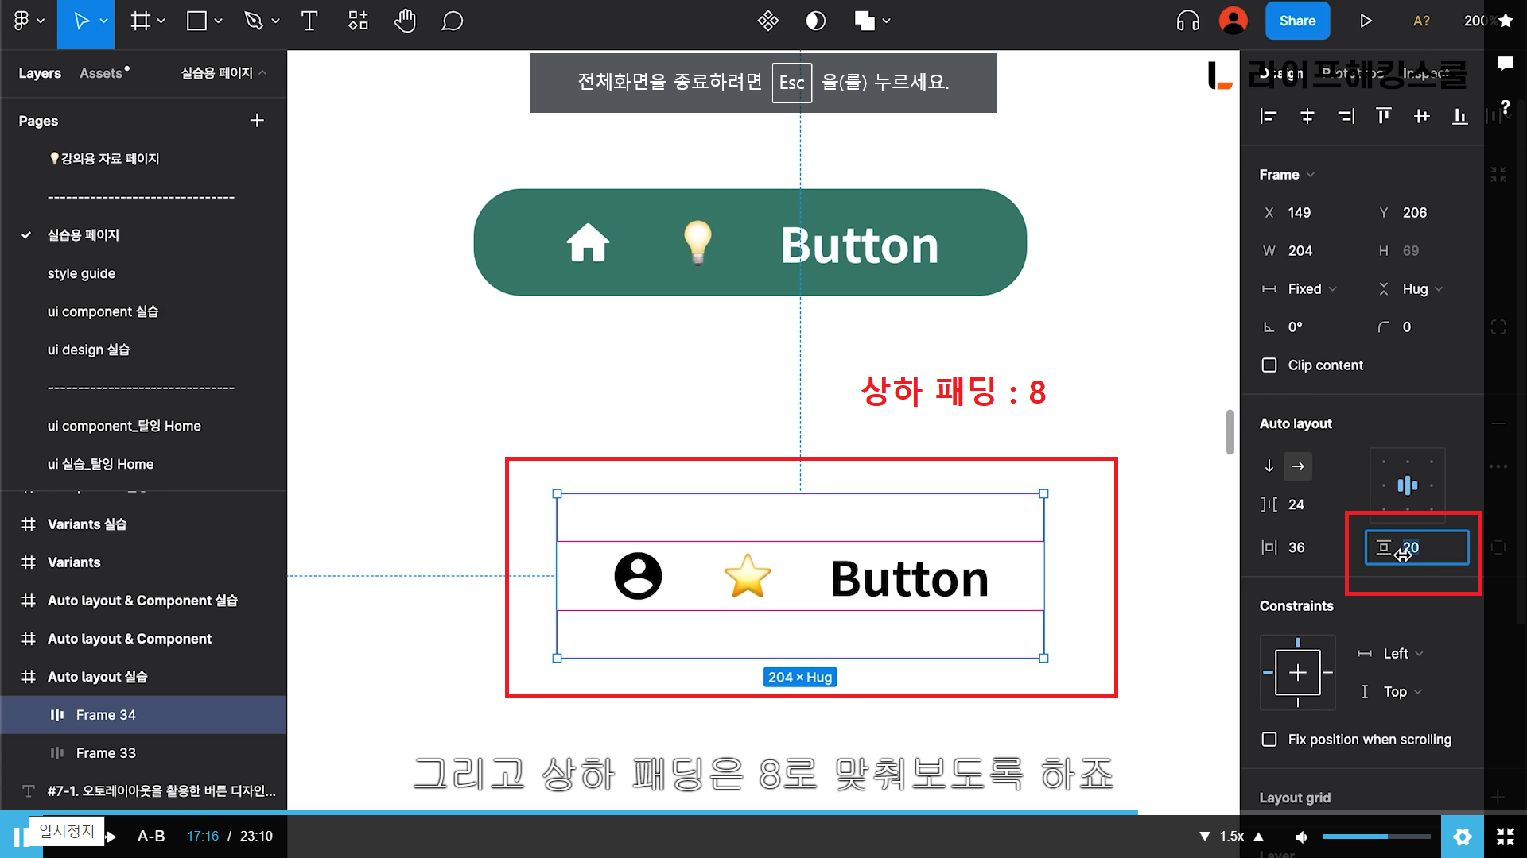Enable Clip content checkbox

pos(1269,365)
